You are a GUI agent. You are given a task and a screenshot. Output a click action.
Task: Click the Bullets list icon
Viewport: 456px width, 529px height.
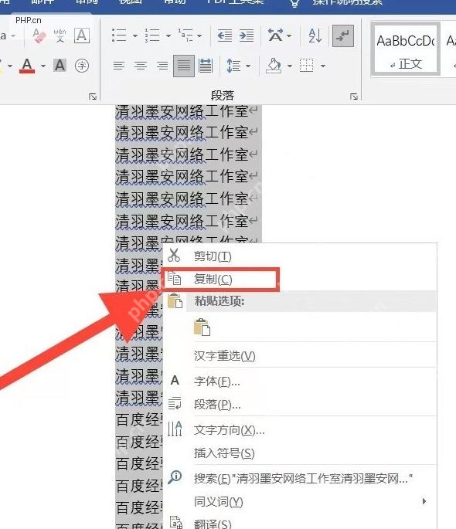click(119, 36)
